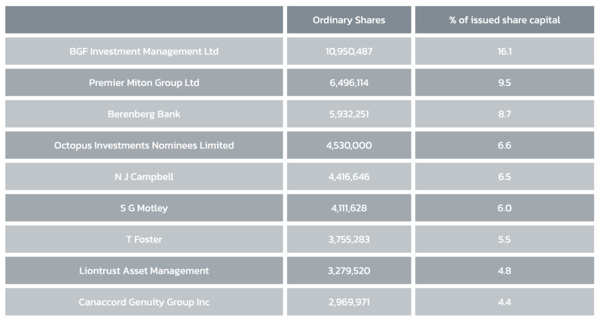Click the T Foster name cell
Viewport: 603px width, 322px height.
(144, 239)
